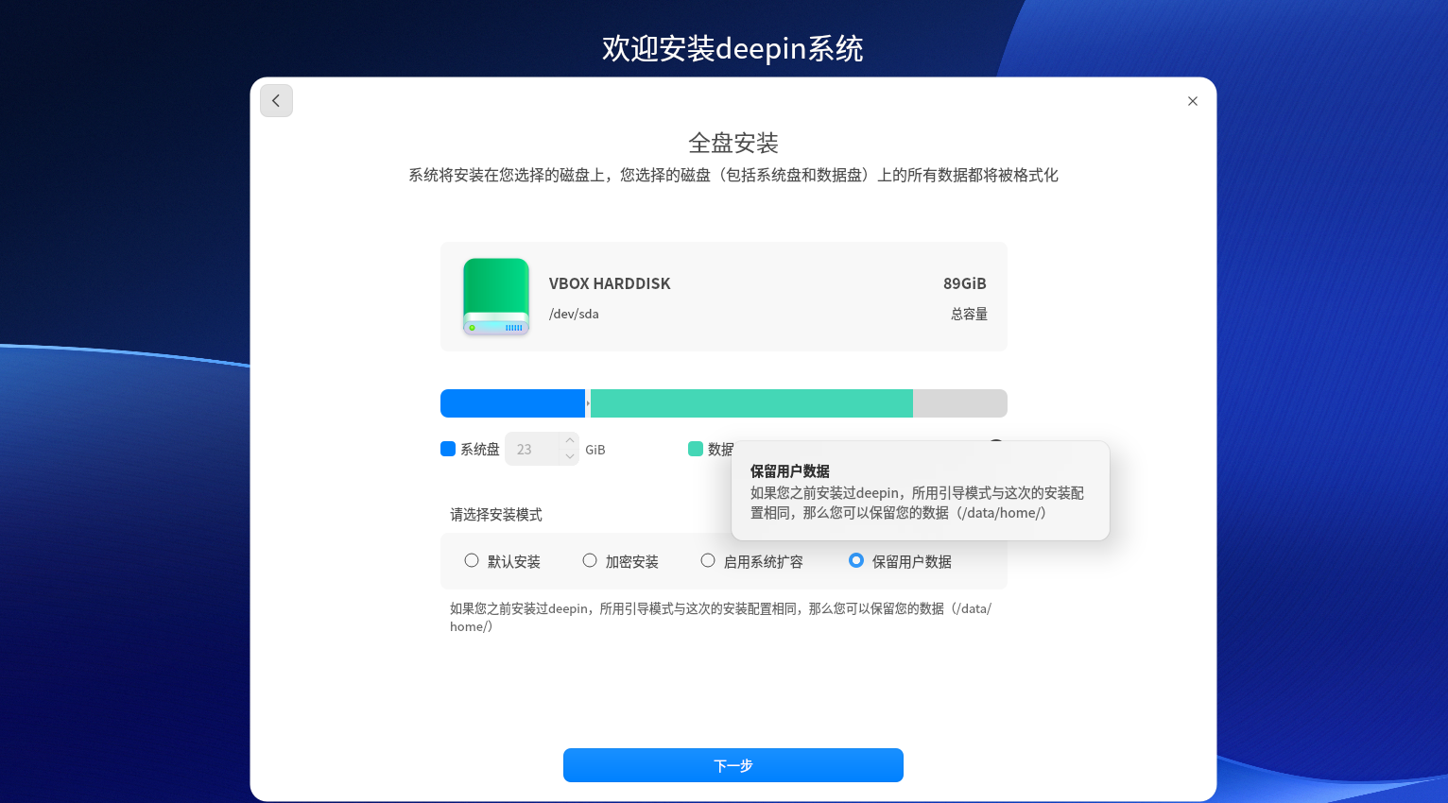1448x803 pixels.
Task: Close the installer window
Action: [1193, 101]
